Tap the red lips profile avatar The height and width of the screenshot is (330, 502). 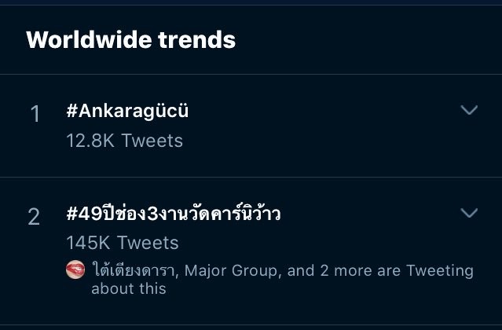pos(75,271)
